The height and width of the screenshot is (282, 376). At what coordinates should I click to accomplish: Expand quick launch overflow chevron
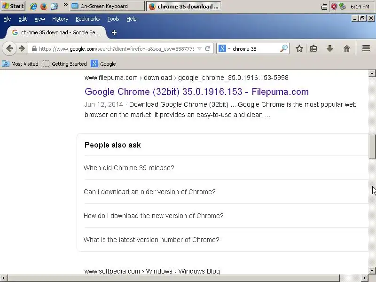pyautogui.click(x=65, y=5)
